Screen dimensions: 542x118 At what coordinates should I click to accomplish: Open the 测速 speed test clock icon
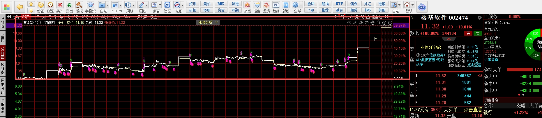coord(50,5)
